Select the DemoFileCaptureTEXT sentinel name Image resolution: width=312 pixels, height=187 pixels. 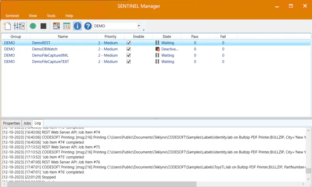[x=50, y=62]
